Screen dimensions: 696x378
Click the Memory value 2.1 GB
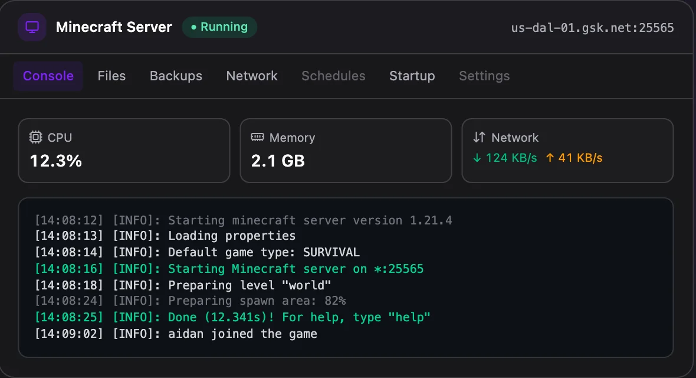click(x=278, y=161)
